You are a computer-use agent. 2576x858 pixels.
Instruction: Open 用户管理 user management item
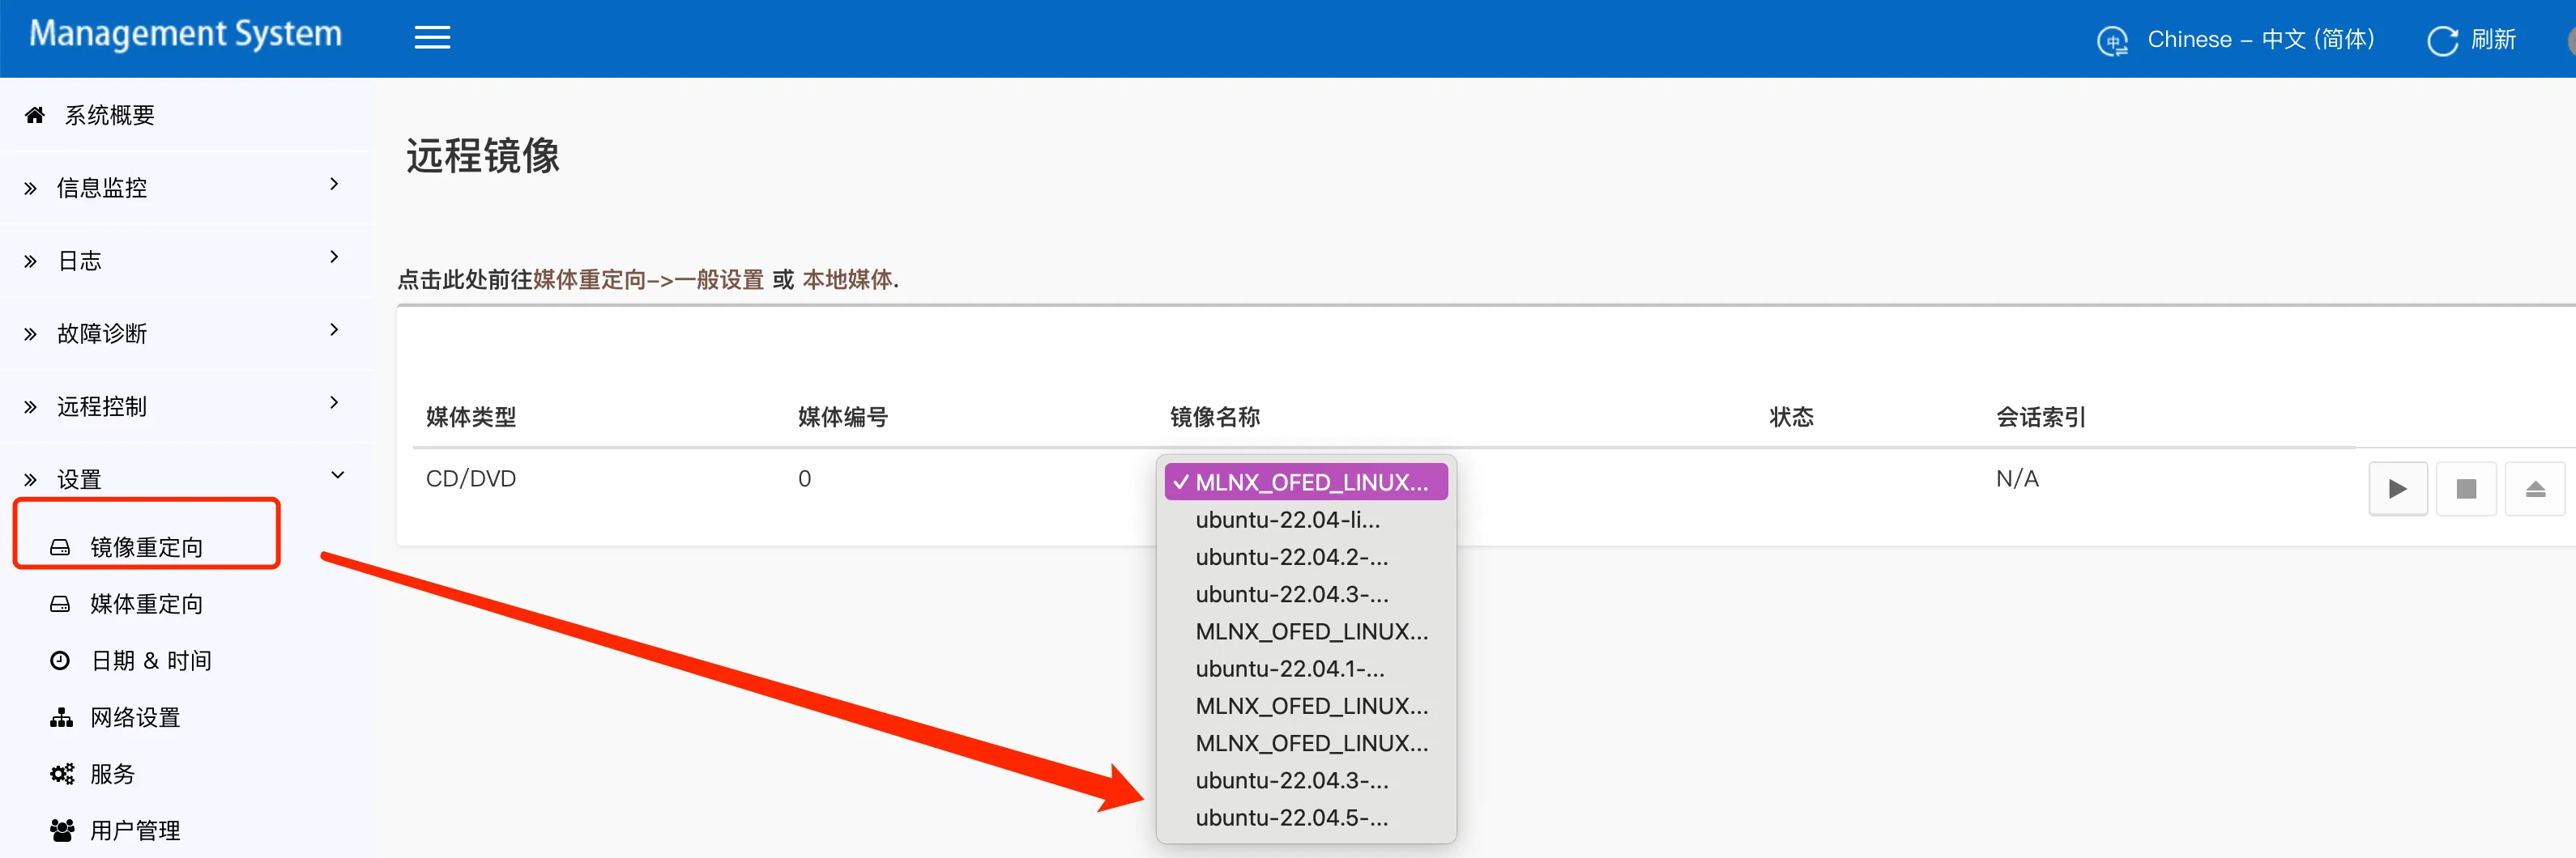click(x=135, y=830)
